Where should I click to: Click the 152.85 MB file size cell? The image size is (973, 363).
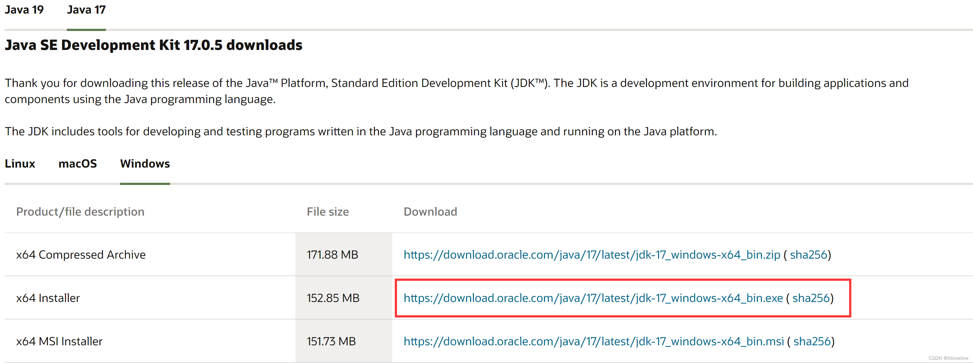click(x=344, y=298)
